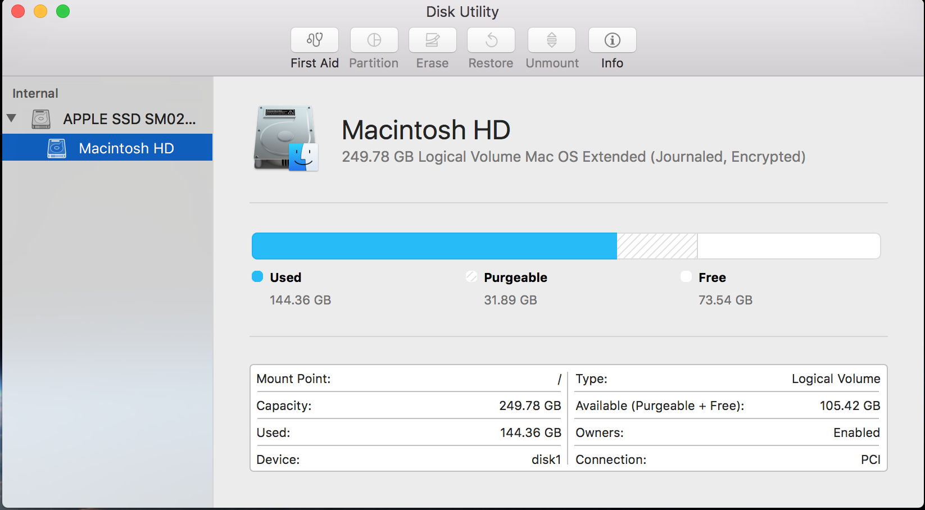Click the 31.89 GB purgeable value

pos(511,300)
